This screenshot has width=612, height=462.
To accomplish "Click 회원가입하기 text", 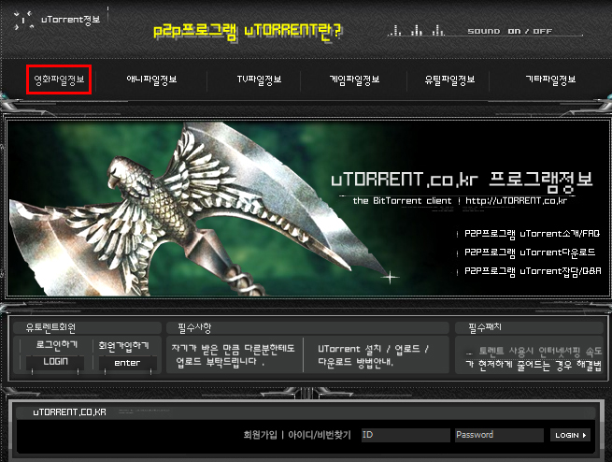I will [123, 345].
